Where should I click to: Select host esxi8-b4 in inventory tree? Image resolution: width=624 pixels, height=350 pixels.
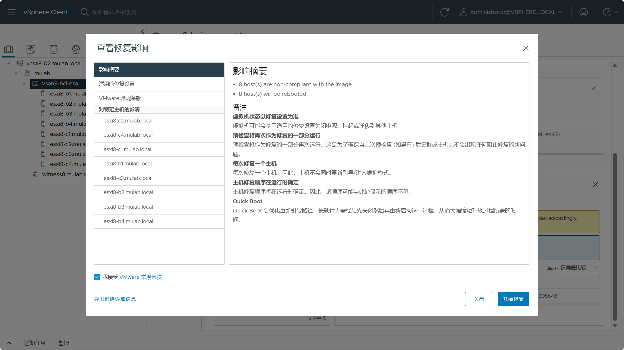[x=68, y=124]
